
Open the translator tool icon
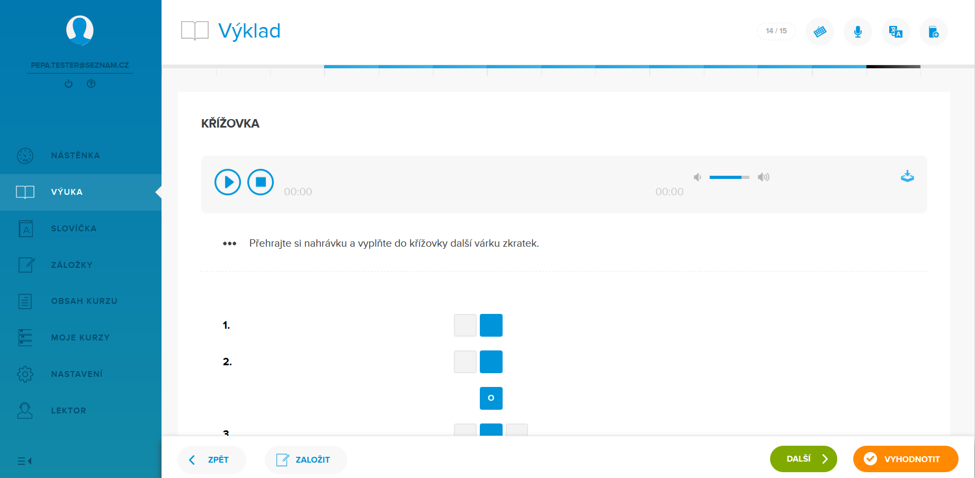point(896,32)
